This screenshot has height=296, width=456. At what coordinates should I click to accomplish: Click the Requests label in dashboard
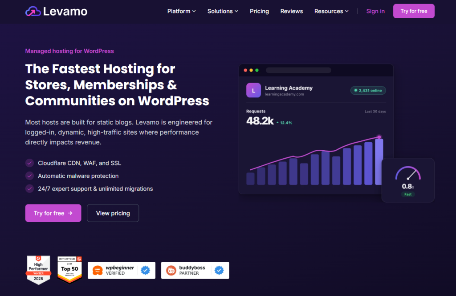click(x=256, y=111)
